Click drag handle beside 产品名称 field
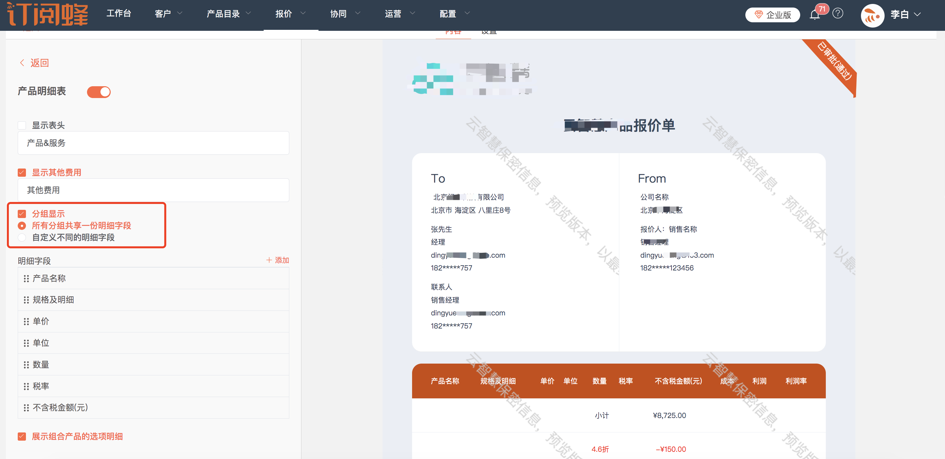This screenshot has height=459, width=945. (x=26, y=279)
